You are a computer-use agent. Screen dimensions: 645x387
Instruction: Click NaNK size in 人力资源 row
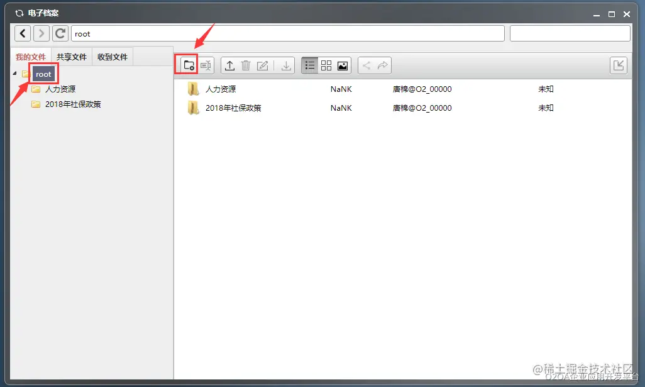click(x=341, y=89)
